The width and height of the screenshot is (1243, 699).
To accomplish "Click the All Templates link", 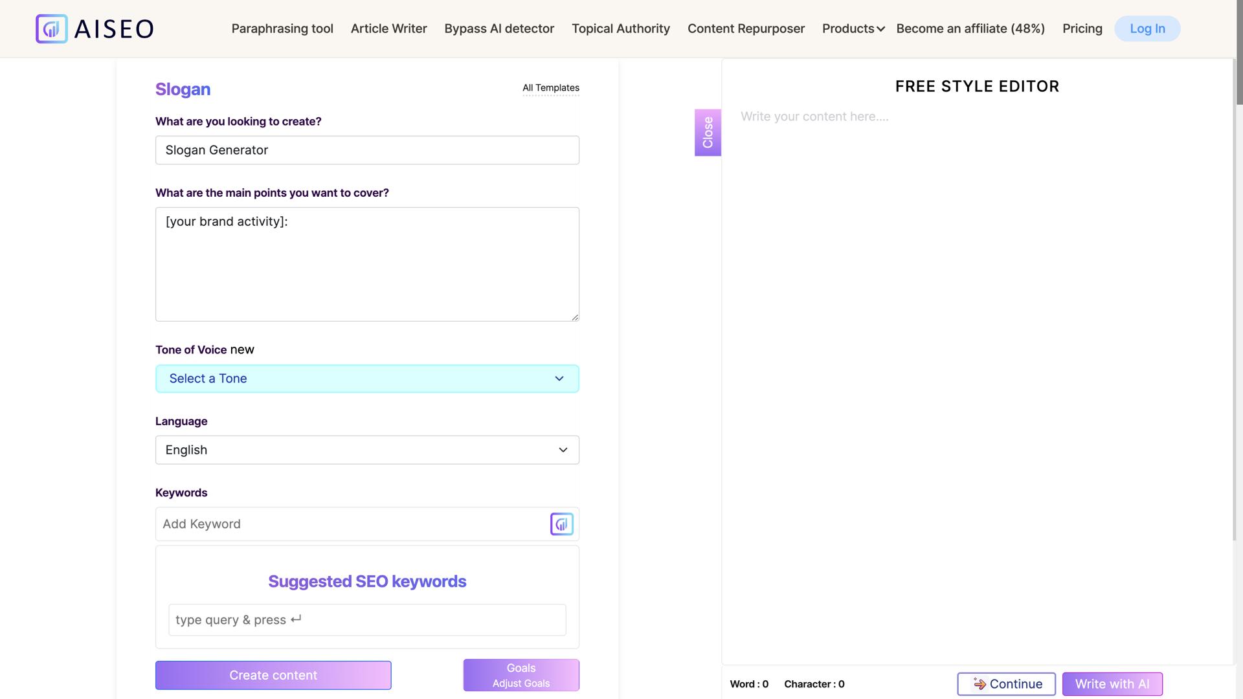I will (x=551, y=88).
